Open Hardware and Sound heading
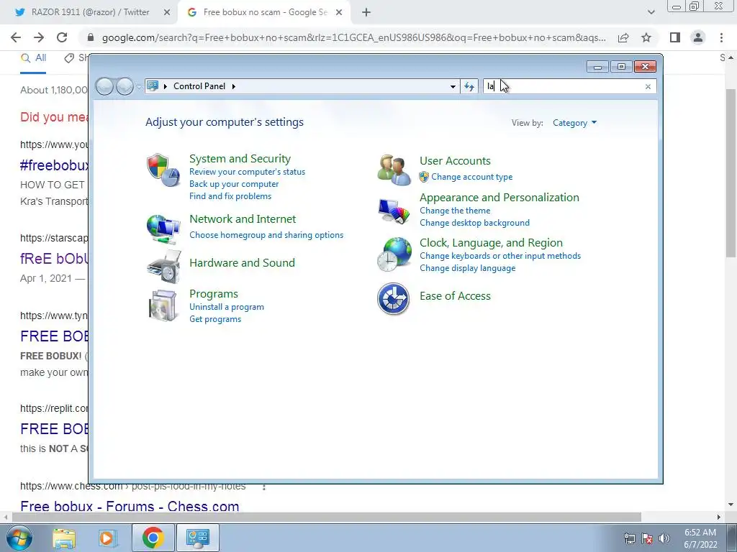Image resolution: width=737 pixels, height=552 pixels. [x=242, y=263]
